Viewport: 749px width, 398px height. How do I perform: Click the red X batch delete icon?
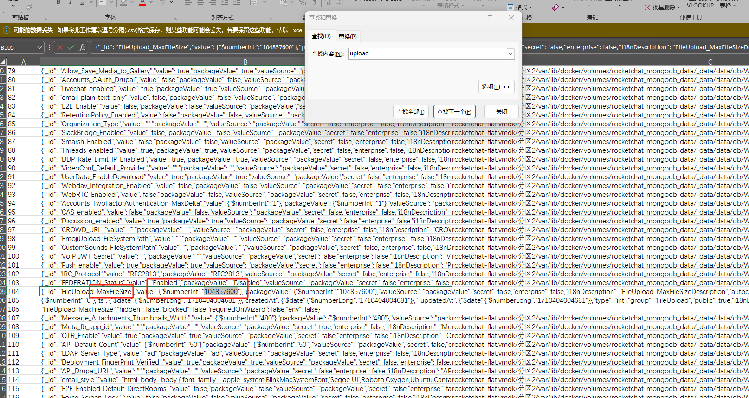(x=647, y=7)
